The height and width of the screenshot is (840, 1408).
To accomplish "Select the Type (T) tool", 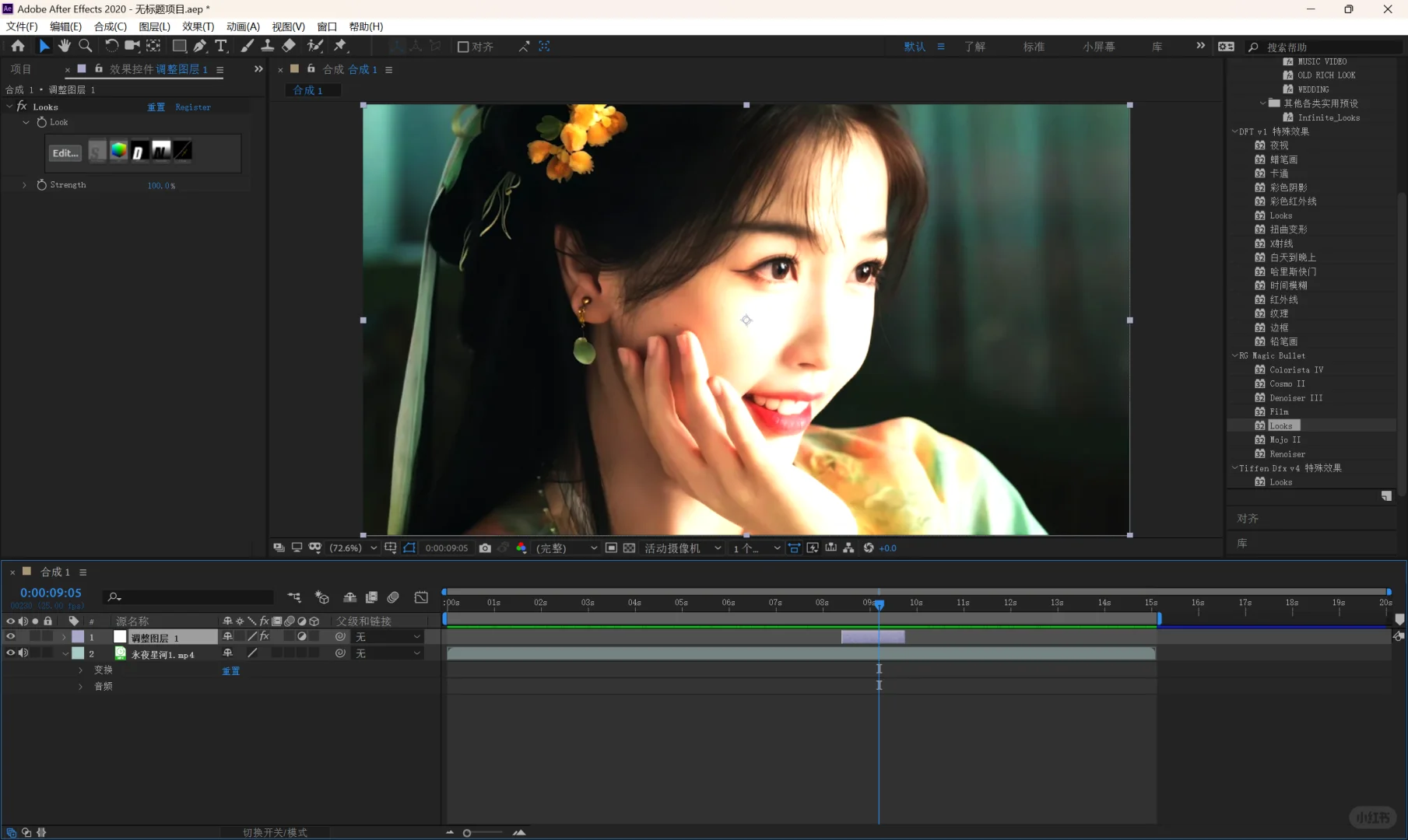I will pyautogui.click(x=221, y=47).
